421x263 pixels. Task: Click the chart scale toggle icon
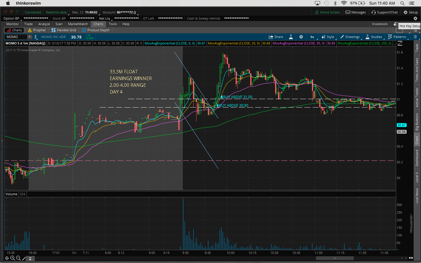click(400, 43)
